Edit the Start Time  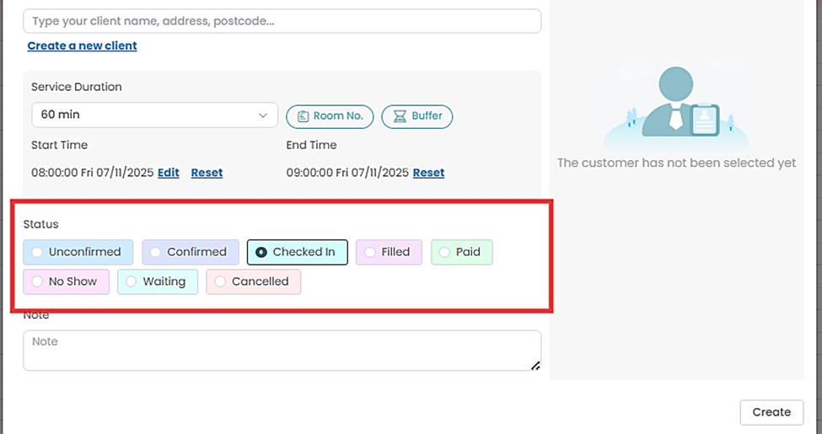pyautogui.click(x=169, y=173)
